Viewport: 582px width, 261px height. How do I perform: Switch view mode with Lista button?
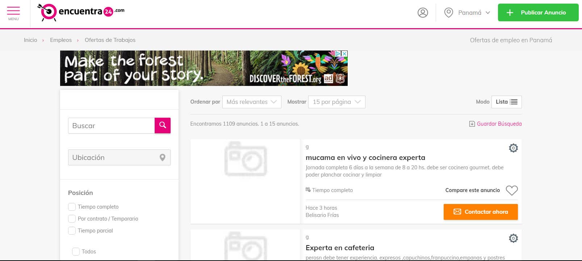[506, 102]
